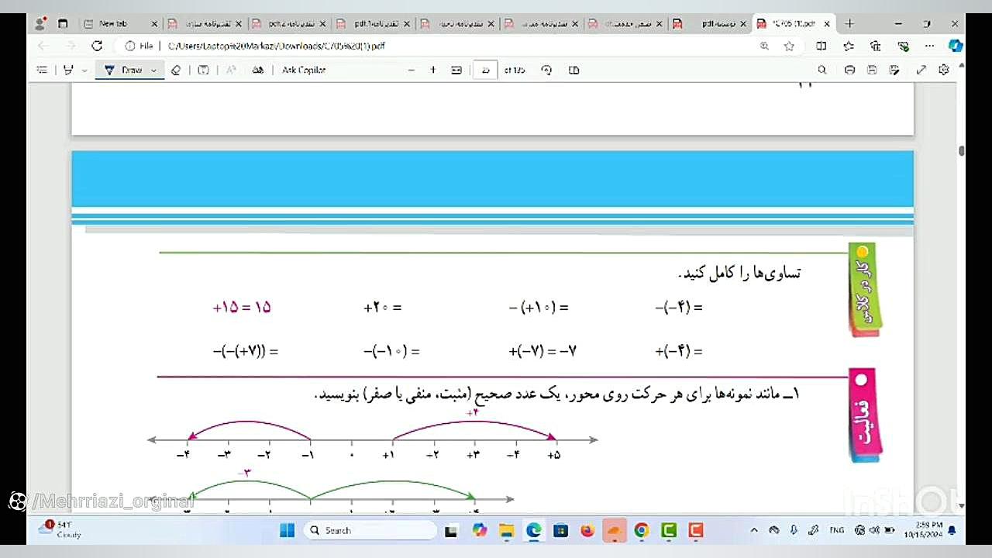Click the Ask Copilot button
This screenshot has width=992, height=558.
click(x=304, y=70)
